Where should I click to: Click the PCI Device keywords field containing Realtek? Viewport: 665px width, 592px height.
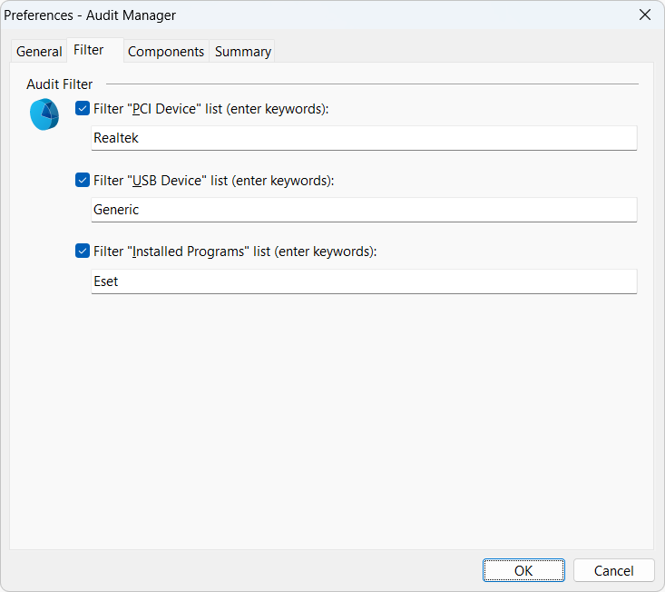coord(363,138)
